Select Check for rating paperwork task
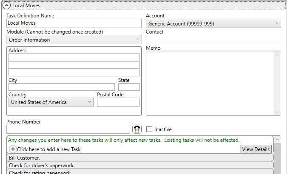Screen dimensions: 288x174 (x=140, y=172)
